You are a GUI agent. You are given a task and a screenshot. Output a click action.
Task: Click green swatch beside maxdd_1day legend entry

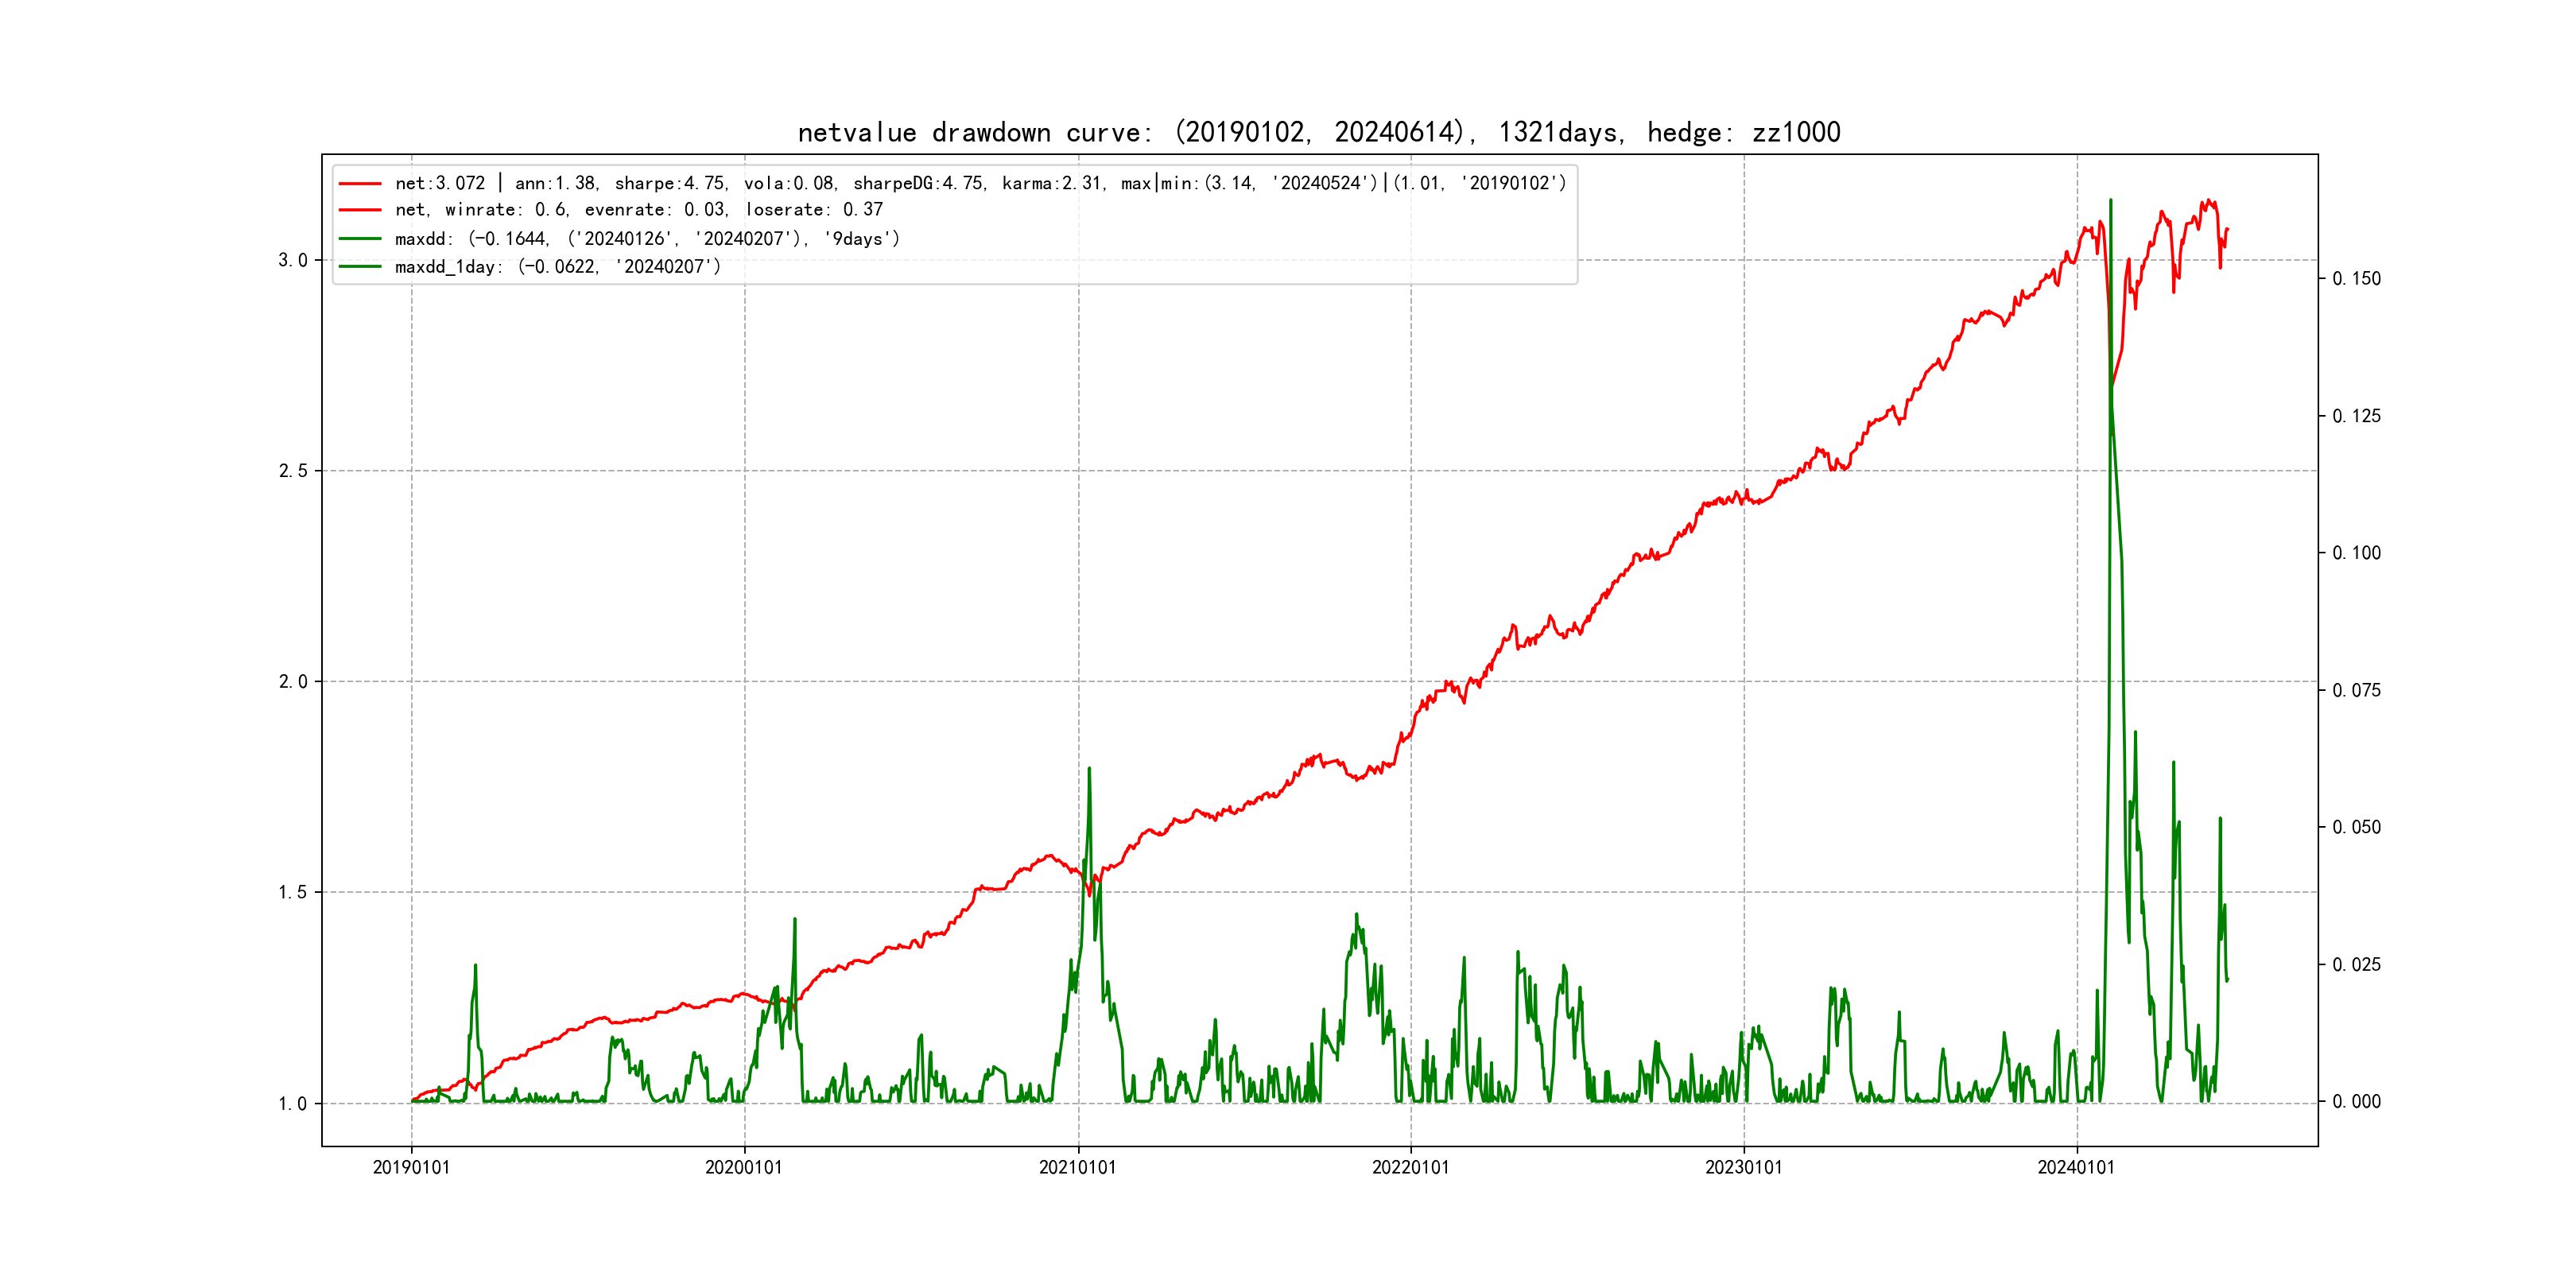click(x=360, y=267)
